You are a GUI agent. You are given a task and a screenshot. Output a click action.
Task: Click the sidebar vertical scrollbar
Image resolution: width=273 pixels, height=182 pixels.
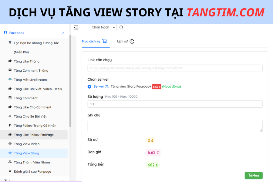point(70,81)
